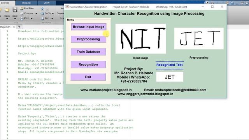Click the '+91-7276355704' text in GUI
The width and height of the screenshot is (249, 140).
point(133,81)
